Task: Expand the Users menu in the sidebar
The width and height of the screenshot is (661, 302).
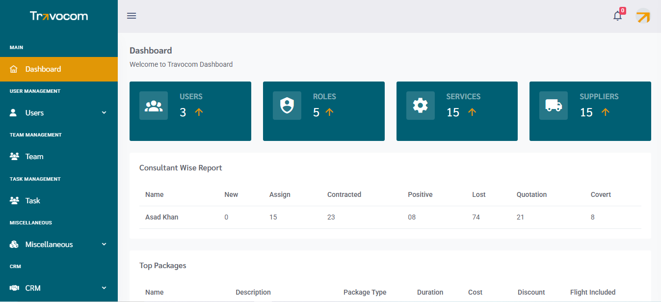Action: tap(104, 112)
